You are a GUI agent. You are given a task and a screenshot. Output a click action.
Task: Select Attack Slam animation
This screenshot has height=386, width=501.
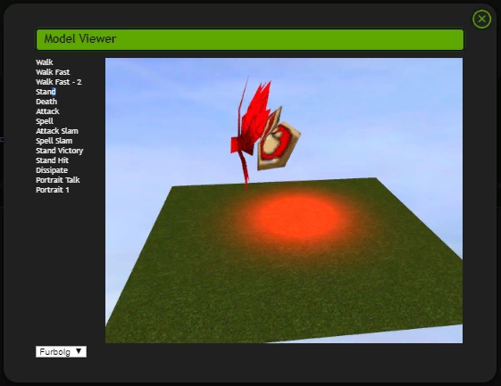coord(57,131)
